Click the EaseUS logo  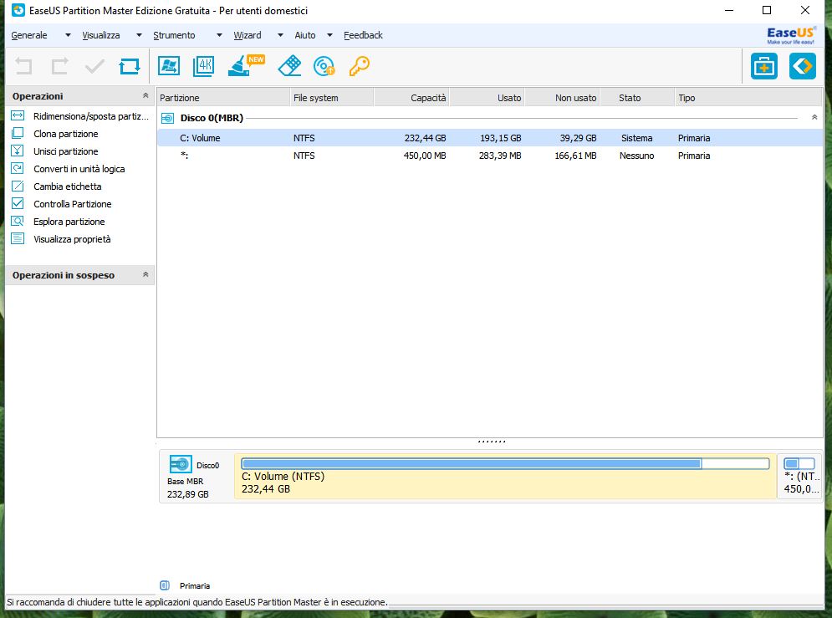(791, 36)
